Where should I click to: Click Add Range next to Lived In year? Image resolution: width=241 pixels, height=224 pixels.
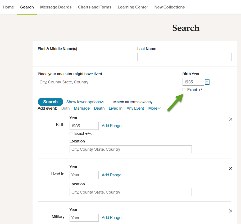[x=112, y=175]
